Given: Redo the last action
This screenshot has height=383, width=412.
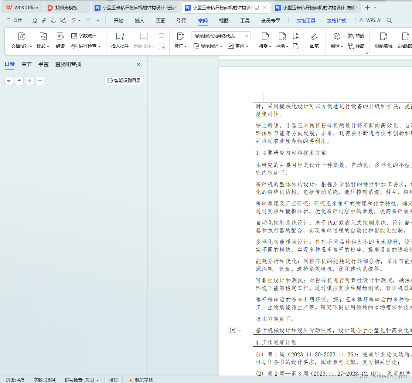Looking at the screenshot, I should pyautogui.click(x=89, y=20).
